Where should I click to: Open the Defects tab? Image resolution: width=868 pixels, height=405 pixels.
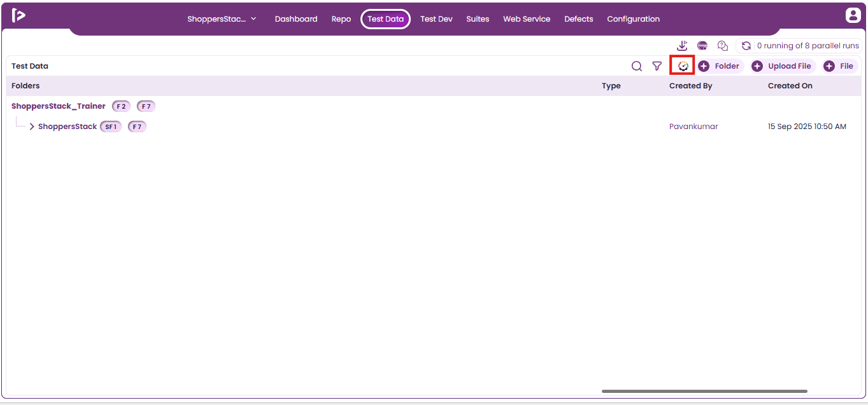[x=579, y=19]
